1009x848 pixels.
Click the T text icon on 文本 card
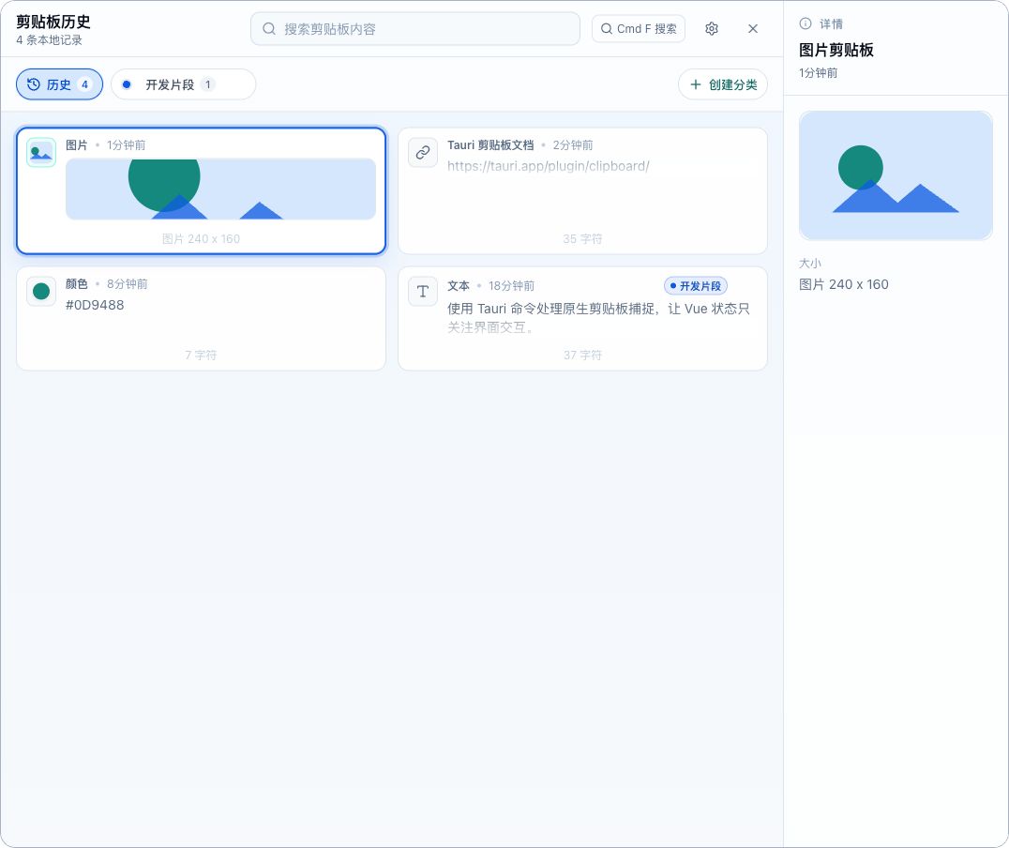[x=423, y=291]
